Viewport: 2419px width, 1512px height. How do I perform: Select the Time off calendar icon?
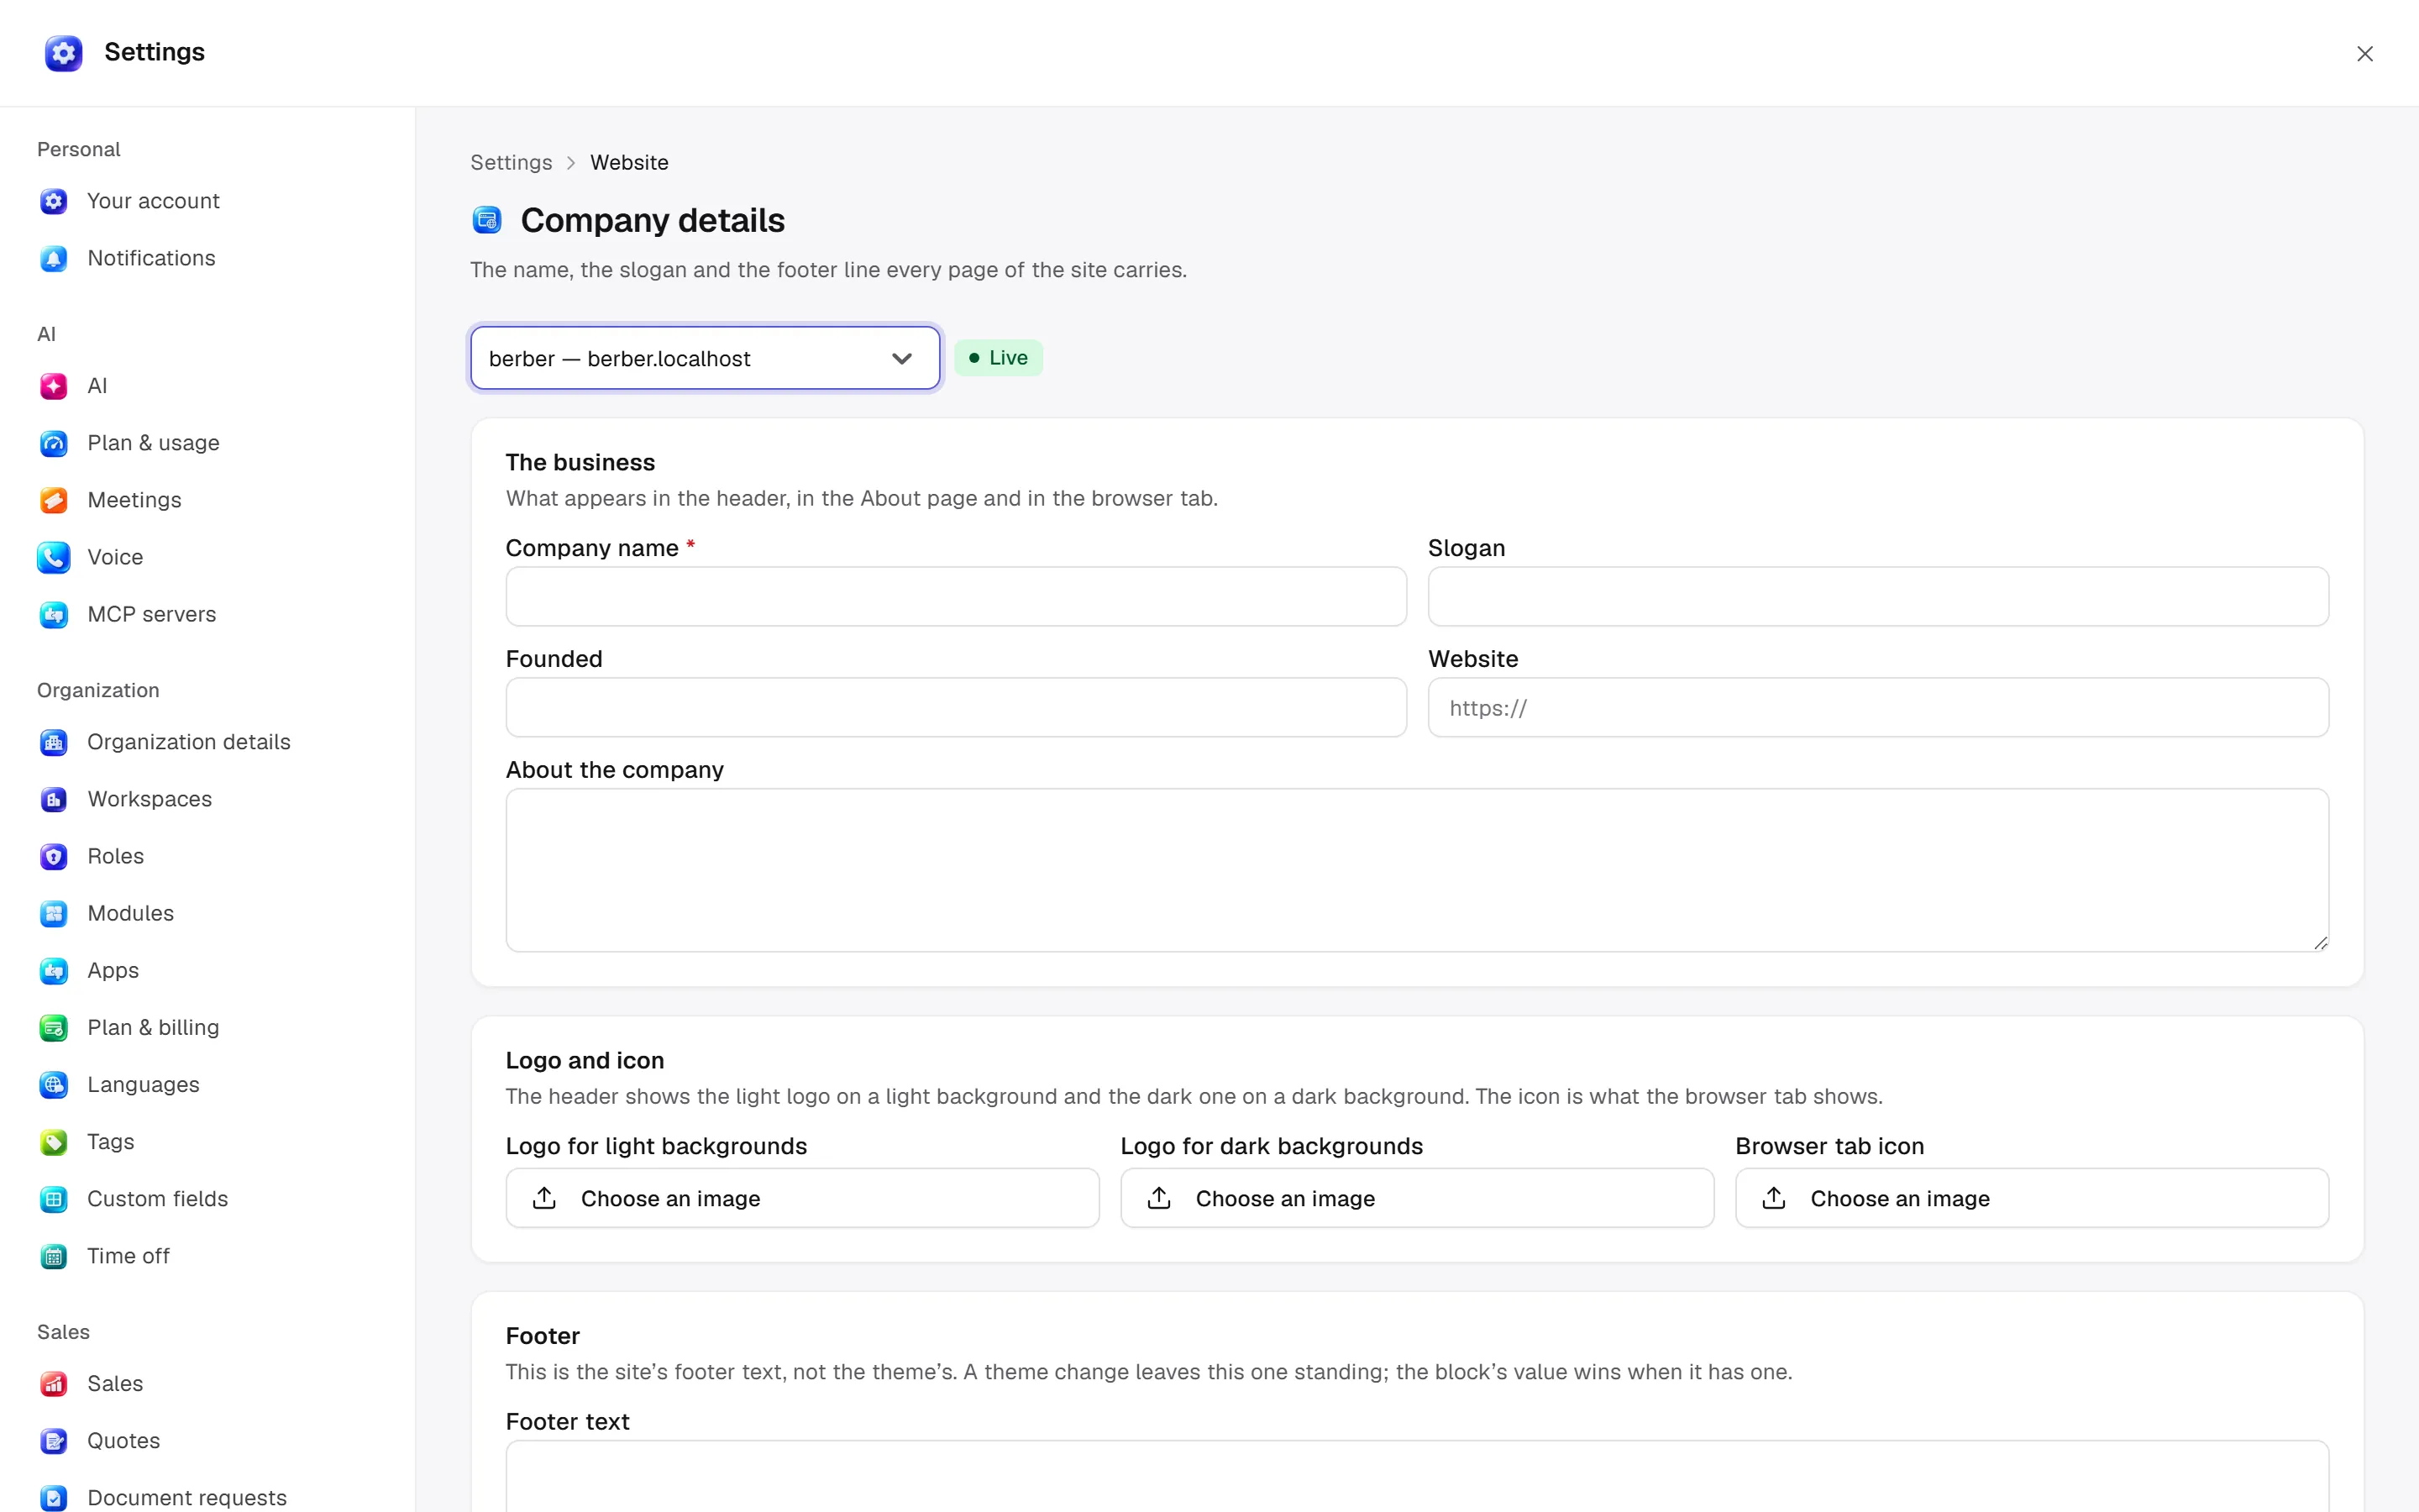pyautogui.click(x=54, y=1256)
